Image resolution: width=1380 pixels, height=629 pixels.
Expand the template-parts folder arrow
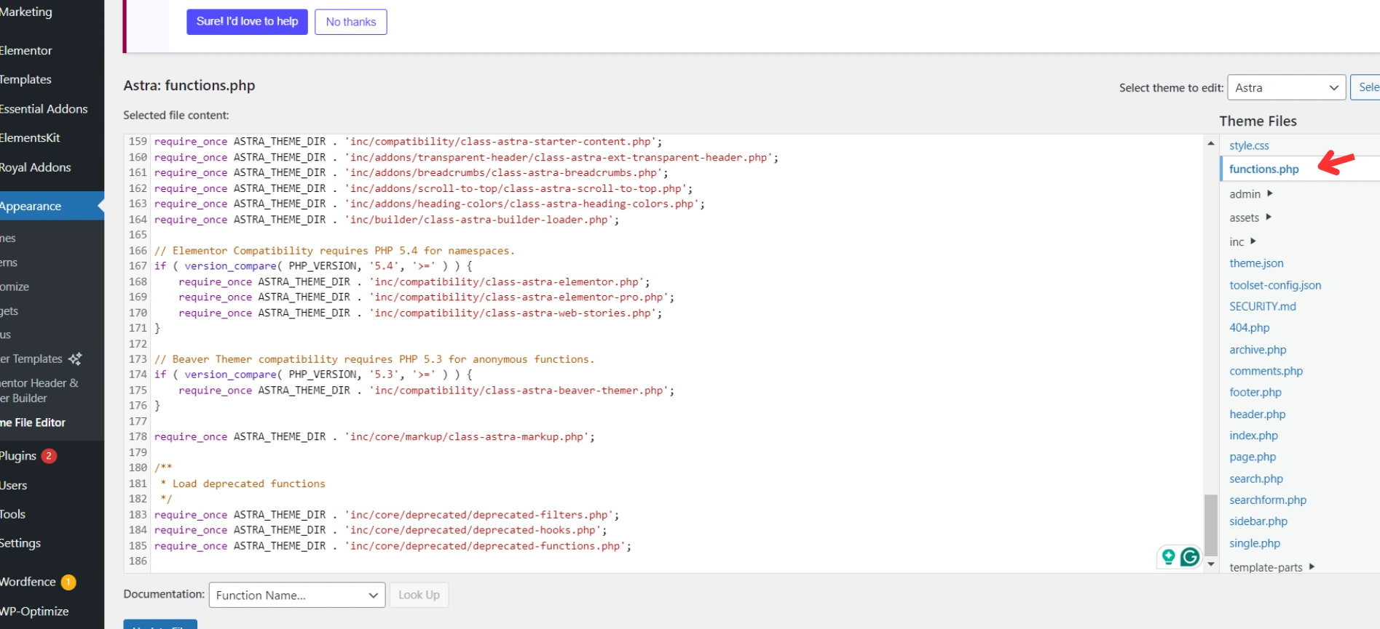click(1312, 566)
